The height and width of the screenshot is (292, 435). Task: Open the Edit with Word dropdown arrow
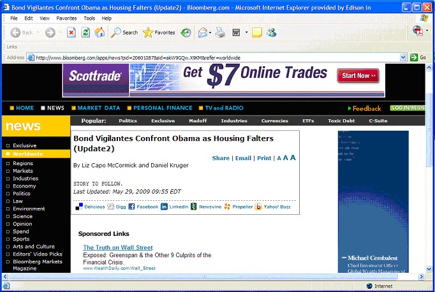point(246,33)
